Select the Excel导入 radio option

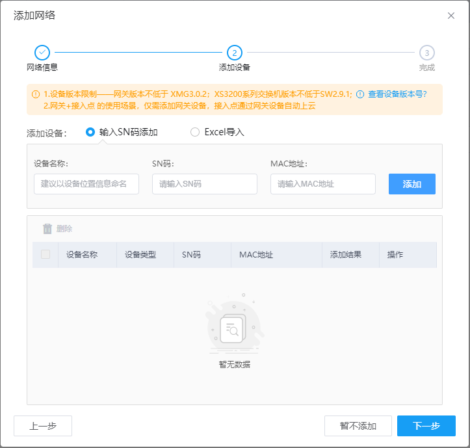point(195,132)
